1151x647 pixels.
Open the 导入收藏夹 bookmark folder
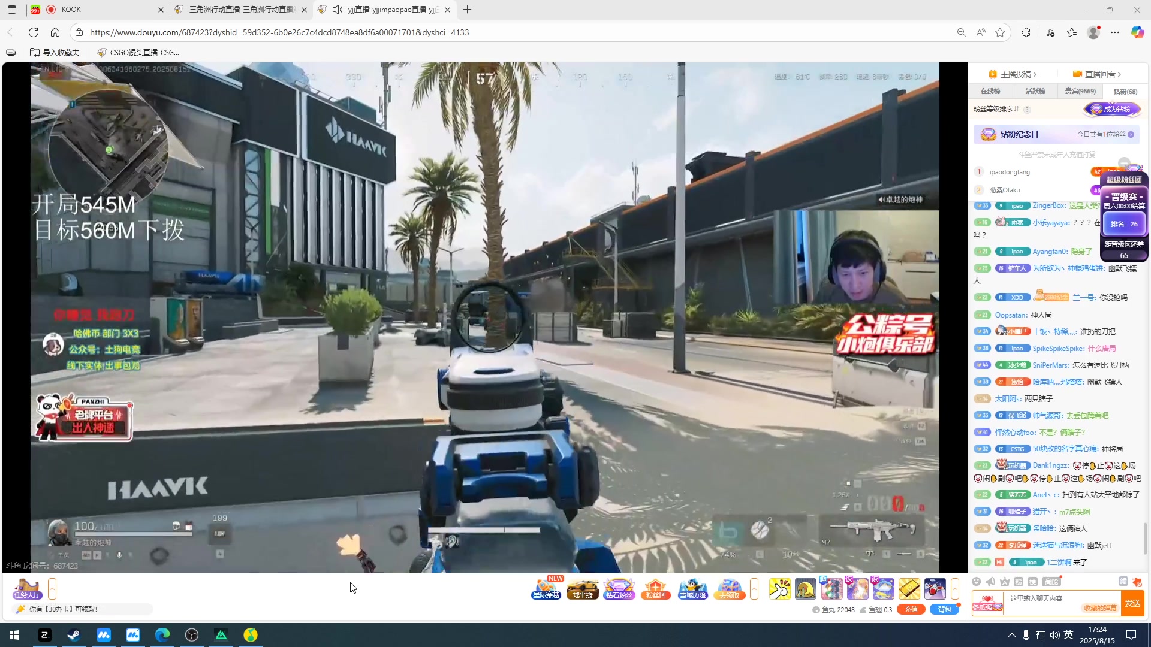[x=55, y=52]
